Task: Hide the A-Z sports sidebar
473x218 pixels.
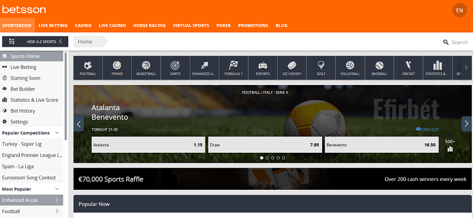Action: click(35, 42)
